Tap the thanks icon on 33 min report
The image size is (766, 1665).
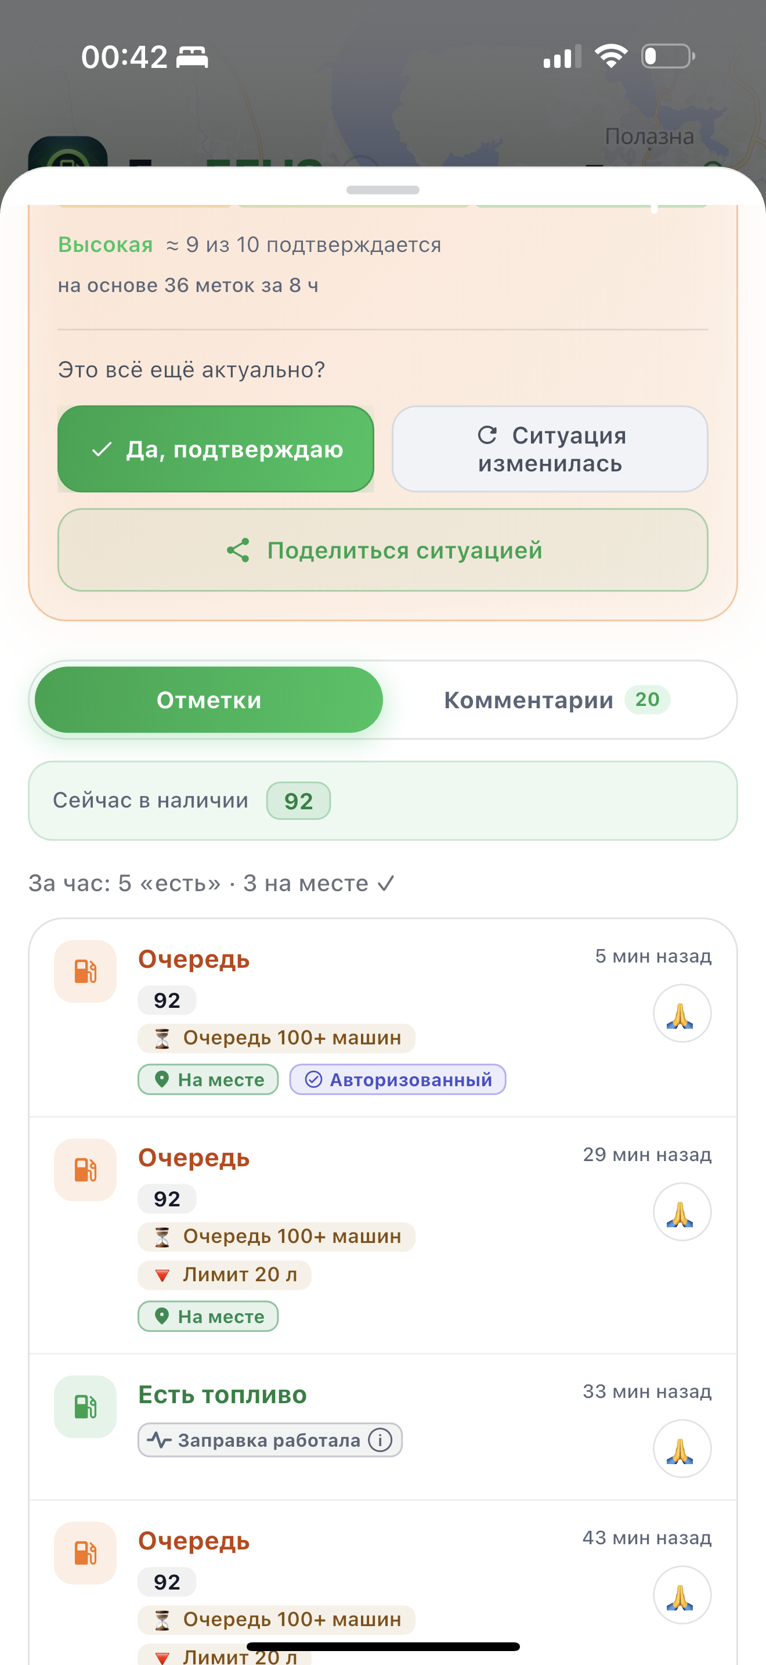point(681,1448)
